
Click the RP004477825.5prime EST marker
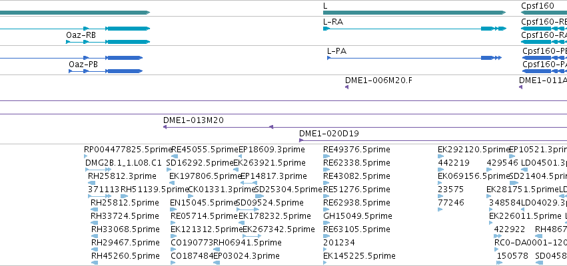(86, 156)
